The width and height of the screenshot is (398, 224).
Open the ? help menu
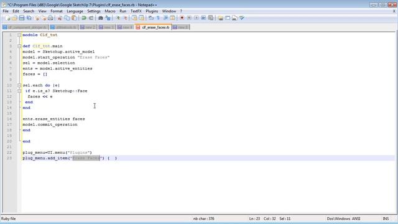181,11
